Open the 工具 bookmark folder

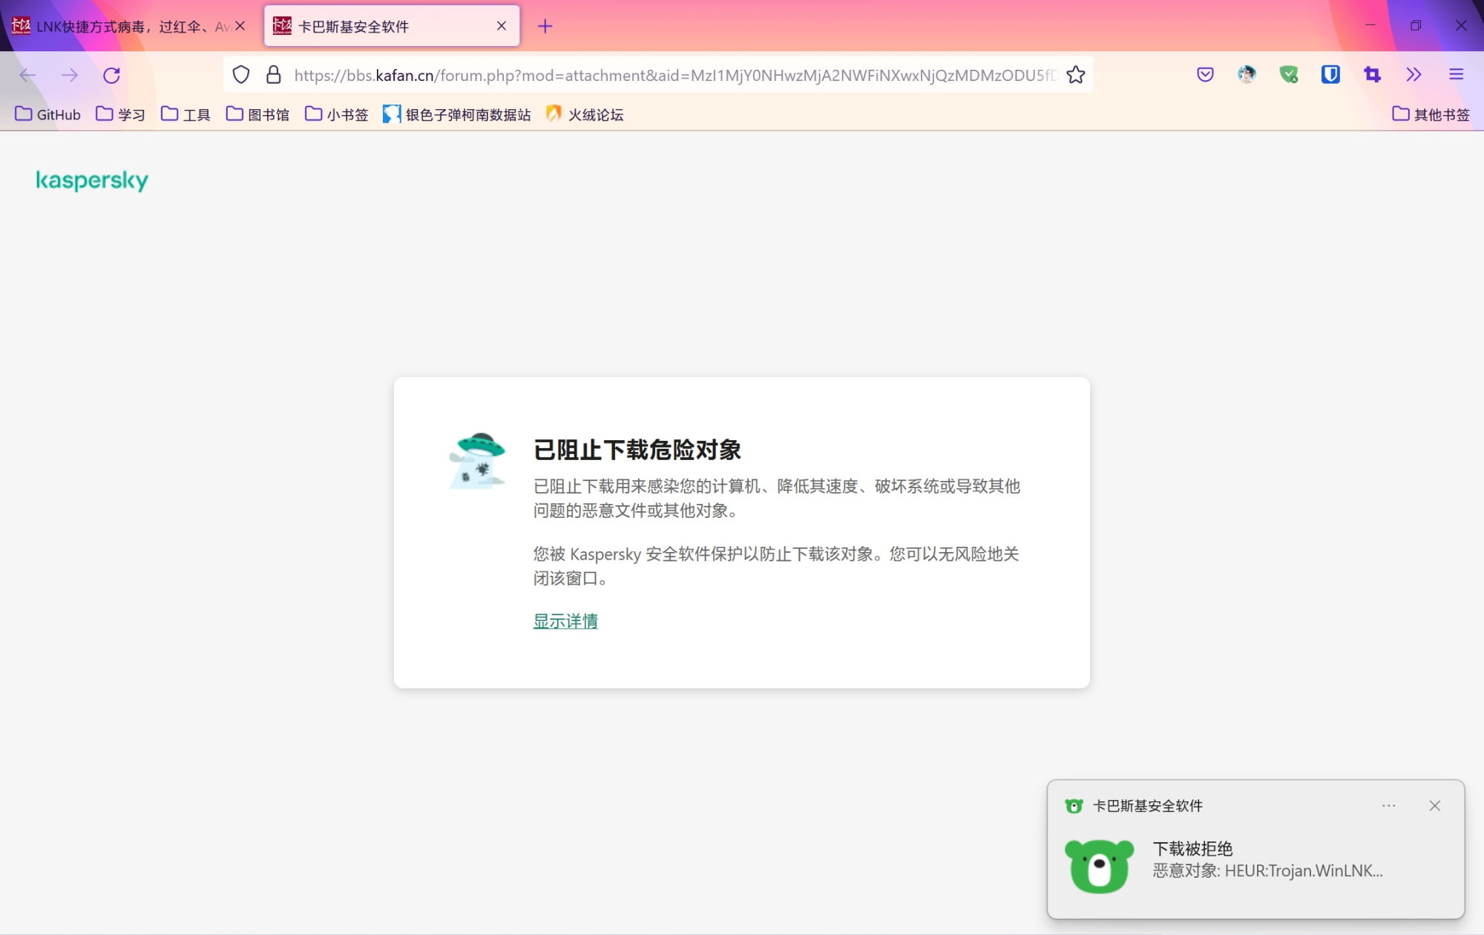[x=185, y=114]
